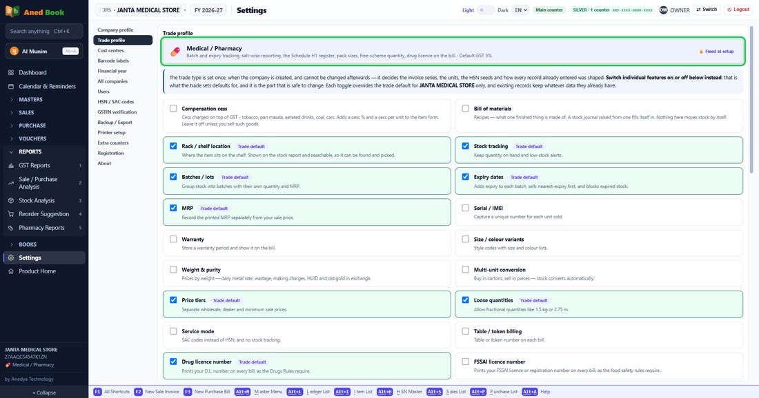Select the Backup / Export settings tab
This screenshot has height=398, width=759.
click(x=123, y=122)
